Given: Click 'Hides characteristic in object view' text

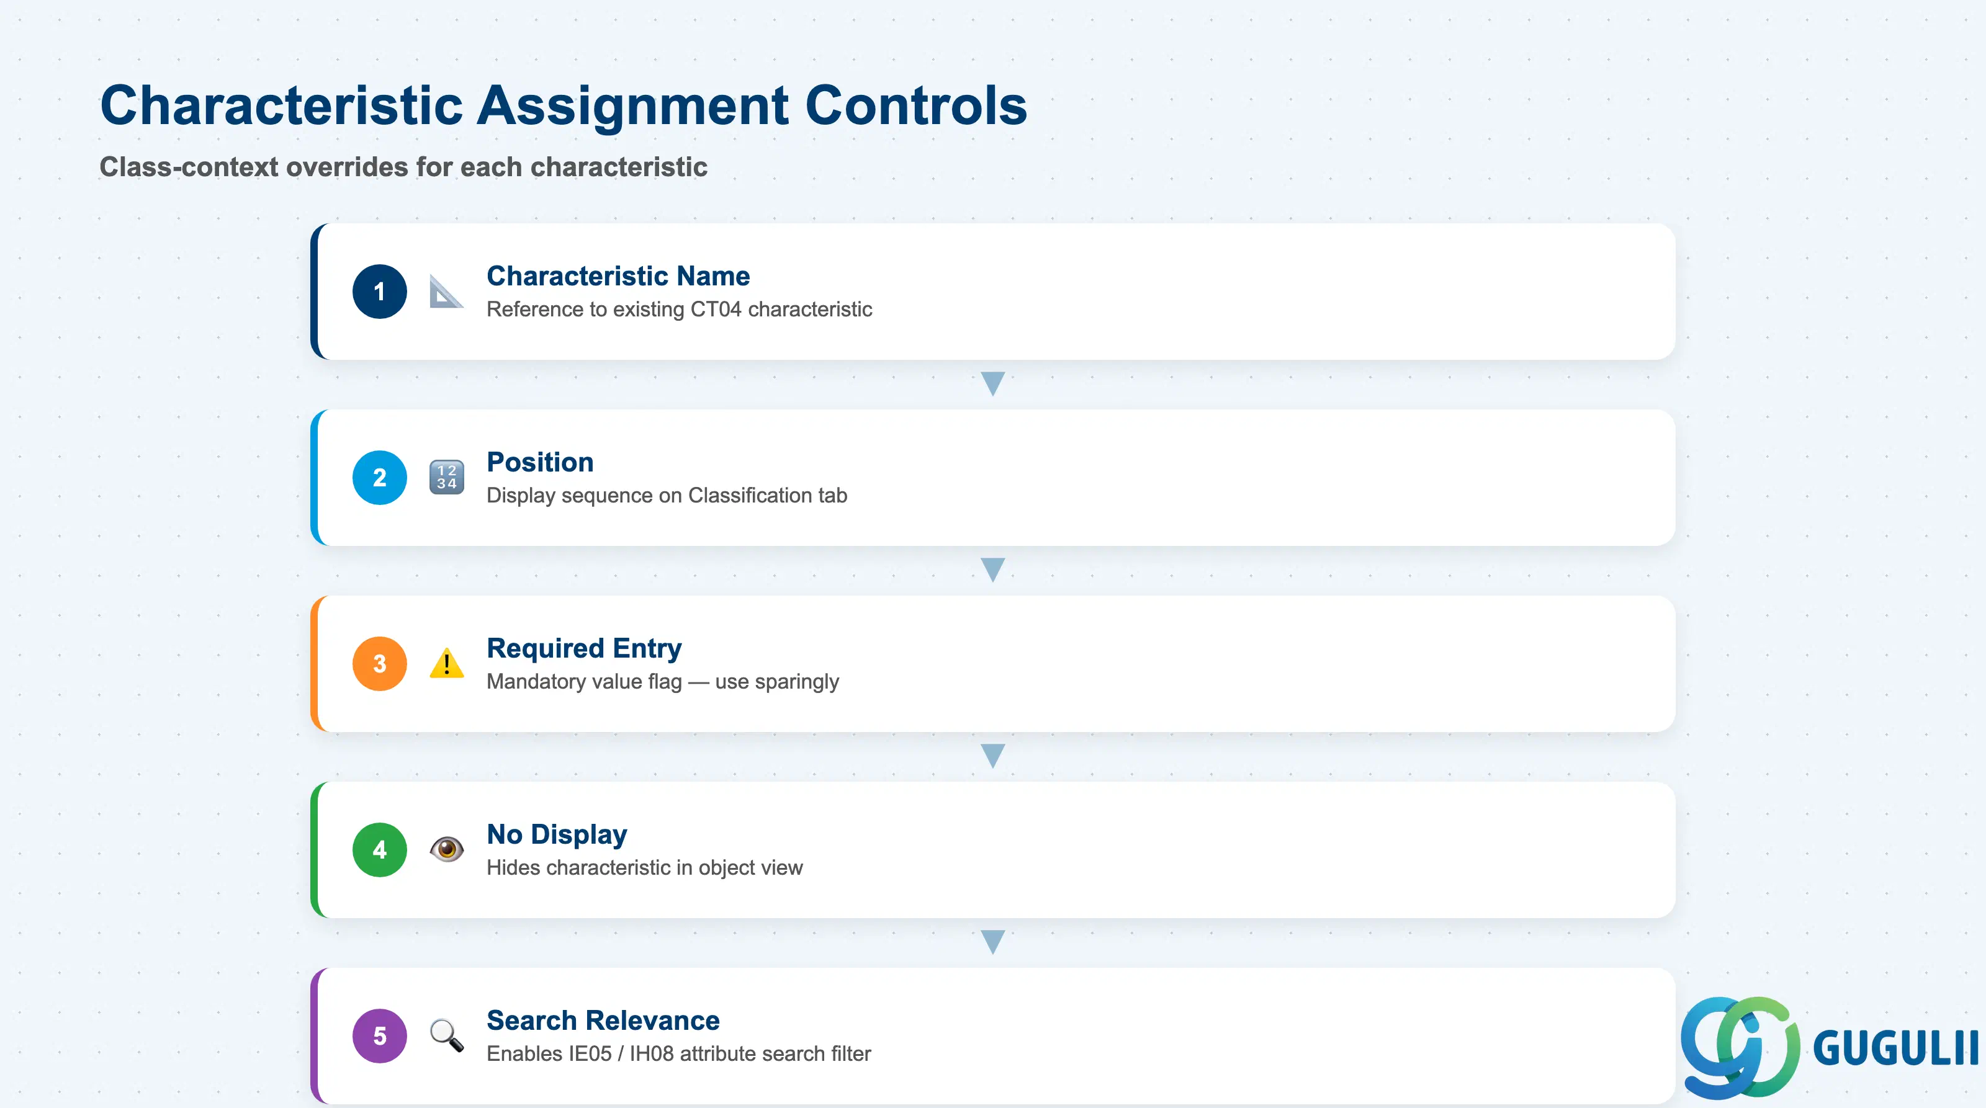Looking at the screenshot, I should click(645, 867).
